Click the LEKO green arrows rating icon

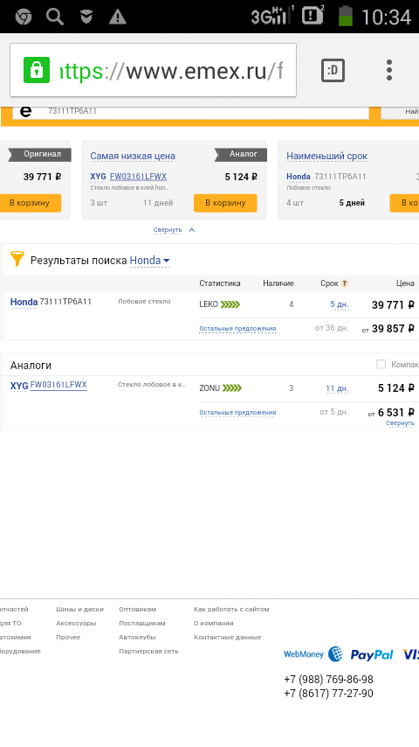[x=230, y=304]
